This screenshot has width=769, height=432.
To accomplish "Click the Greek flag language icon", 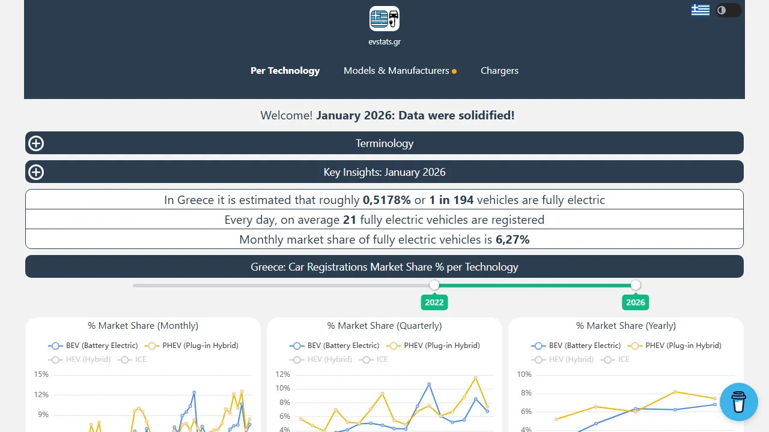I will coord(701,10).
